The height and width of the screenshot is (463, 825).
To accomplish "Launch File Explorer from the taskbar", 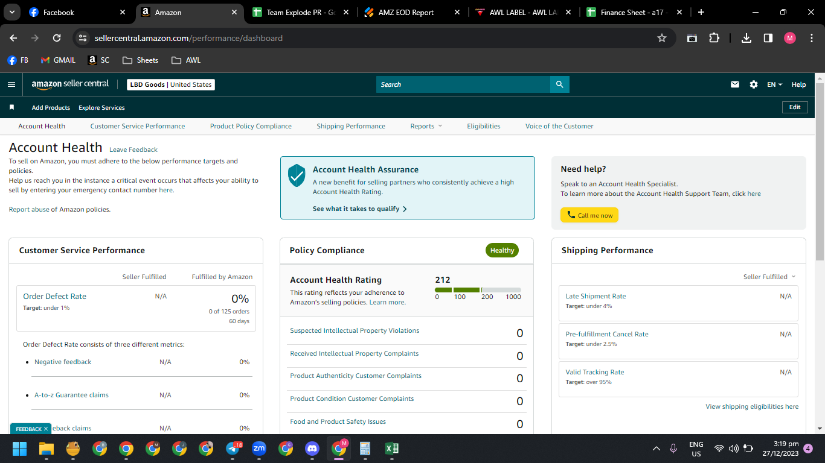I will [47, 449].
